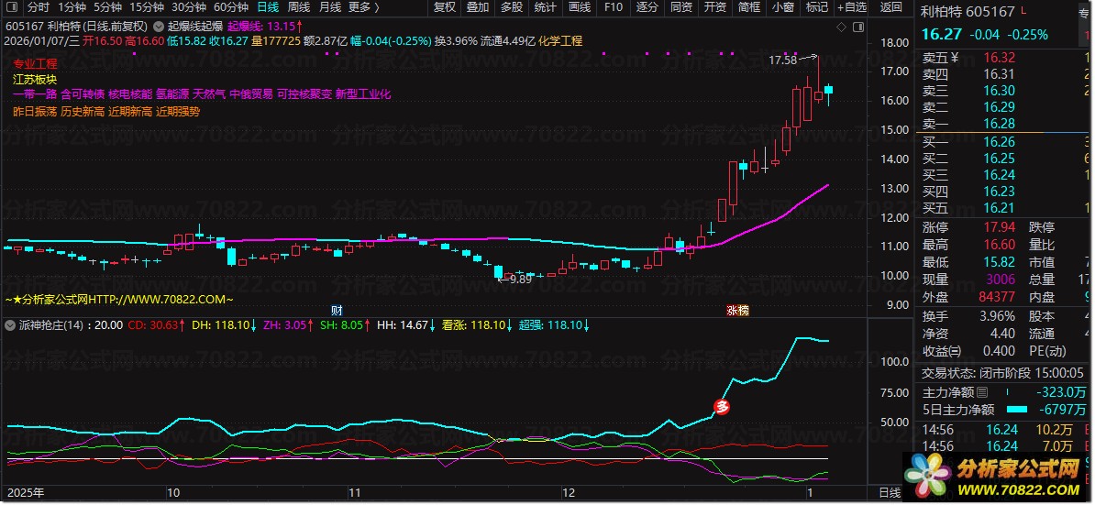The image size is (1095, 505).
Task: Toggle the 小窗 mini window
Action: tap(783, 7)
